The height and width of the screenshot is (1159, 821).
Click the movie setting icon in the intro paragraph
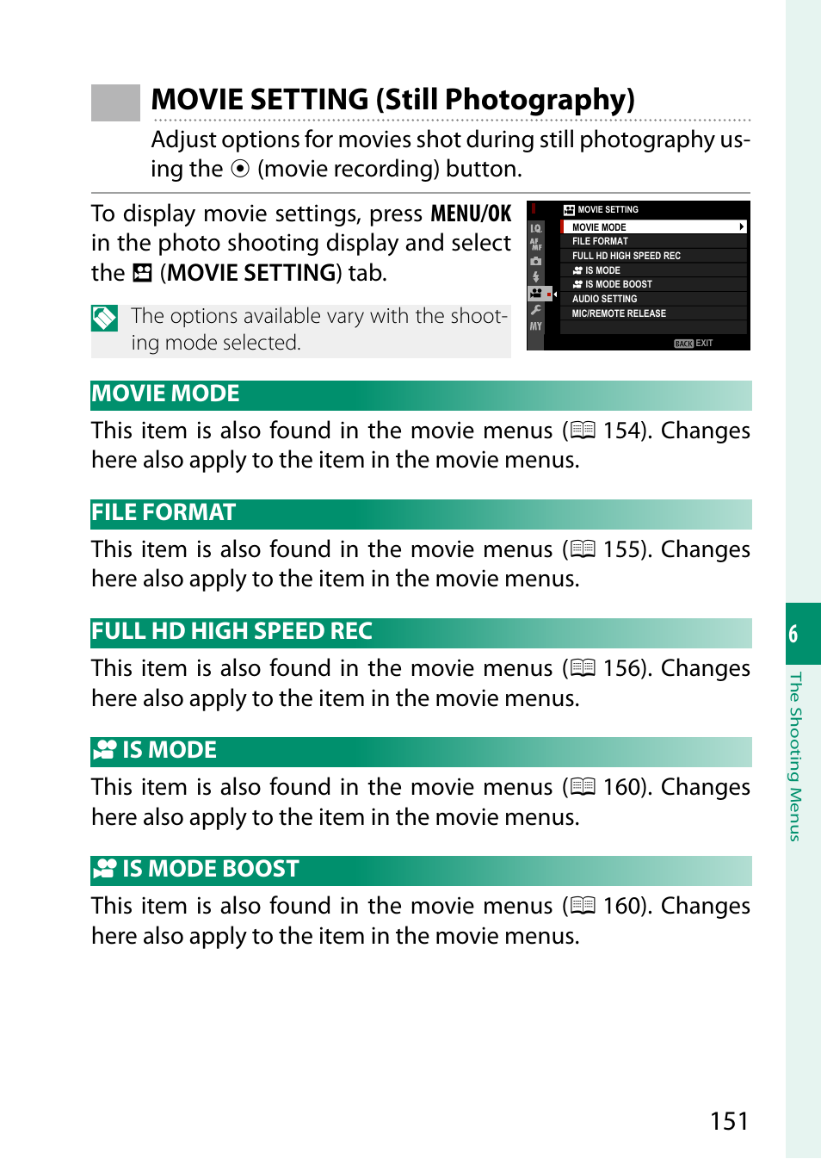143,274
